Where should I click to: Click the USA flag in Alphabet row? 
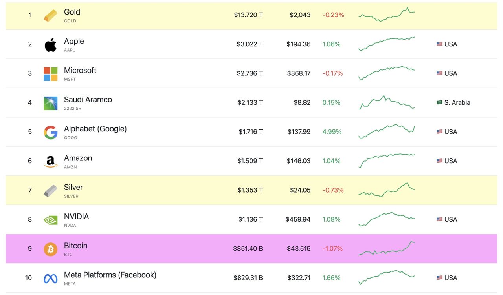click(x=439, y=131)
